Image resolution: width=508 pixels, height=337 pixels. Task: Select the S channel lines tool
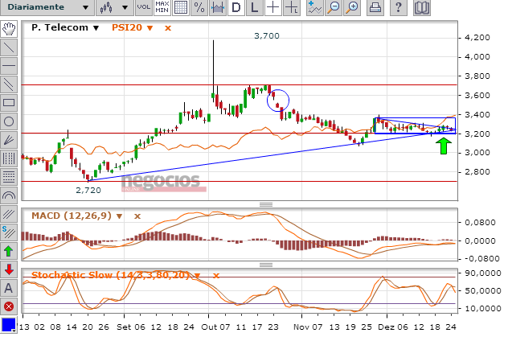pos(9,232)
